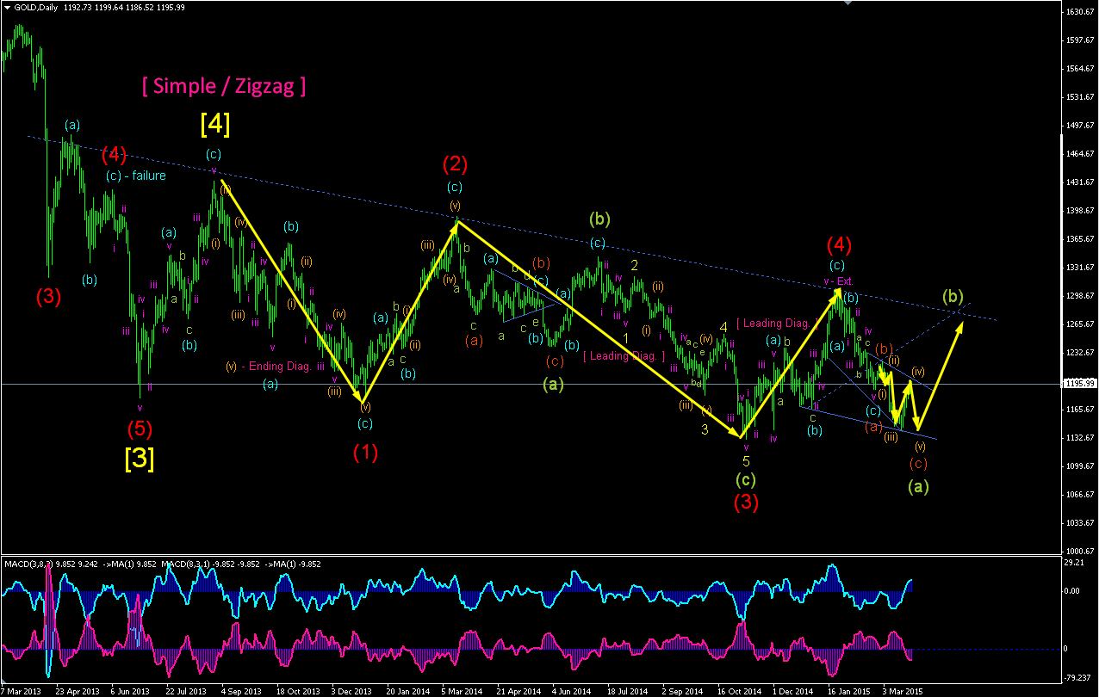Click the '3 Dec 2013' date on the time axis
The image size is (1099, 697).
(x=351, y=691)
